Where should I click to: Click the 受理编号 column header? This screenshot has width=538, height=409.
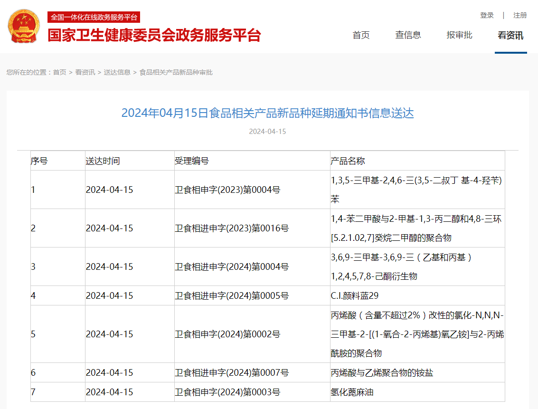[x=191, y=161]
